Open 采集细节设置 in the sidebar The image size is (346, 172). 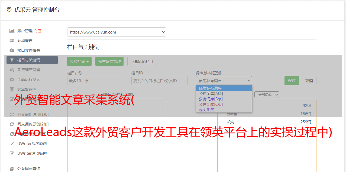29,70
